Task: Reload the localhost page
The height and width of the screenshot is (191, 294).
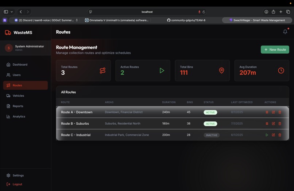Action: (x=204, y=12)
